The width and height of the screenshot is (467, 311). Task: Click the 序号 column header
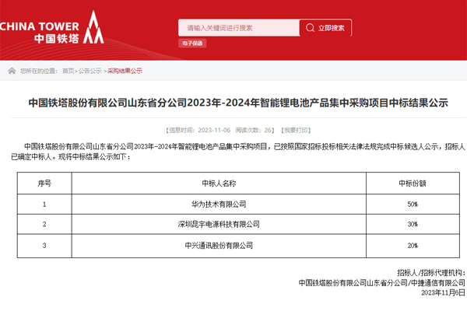click(x=45, y=183)
